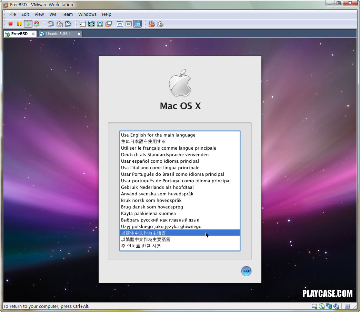
Task: Switch to the FreeBSD tab
Action: pos(19,34)
